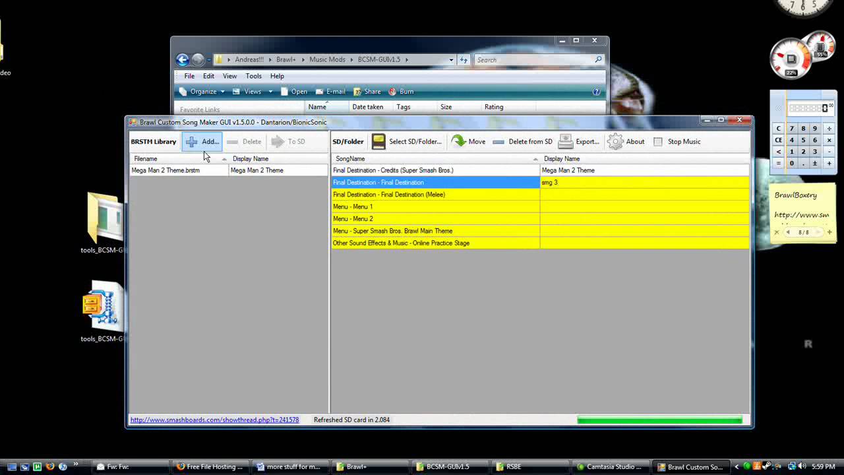Sort library by its Display Name column header
Viewport: 844px width, 475px height.
click(x=278, y=158)
